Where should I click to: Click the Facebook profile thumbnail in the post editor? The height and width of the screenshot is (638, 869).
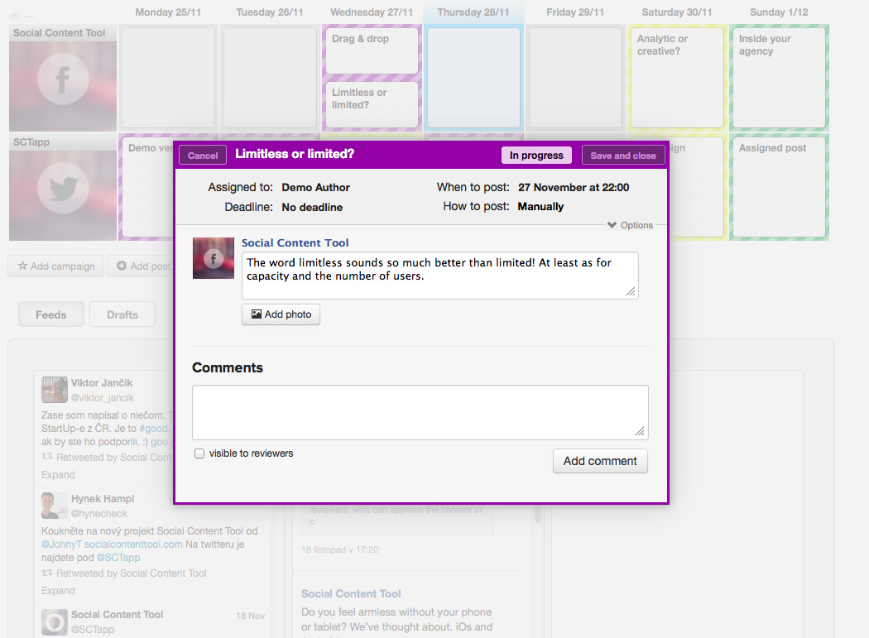click(x=214, y=258)
